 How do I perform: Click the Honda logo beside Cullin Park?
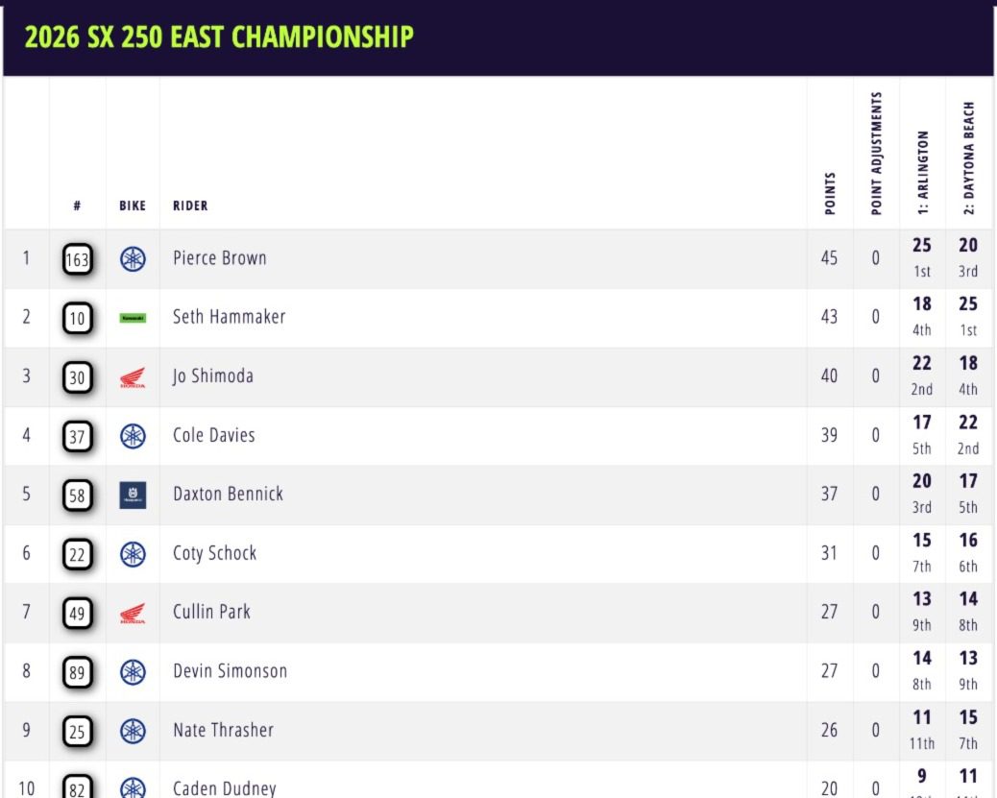[x=133, y=613]
